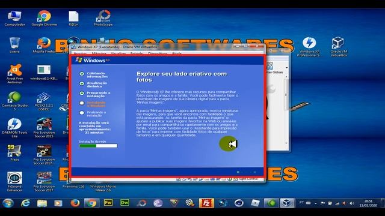Open the Oracle VM VirtualBox desktop shortcut
The image size is (385, 216).
[339, 47]
